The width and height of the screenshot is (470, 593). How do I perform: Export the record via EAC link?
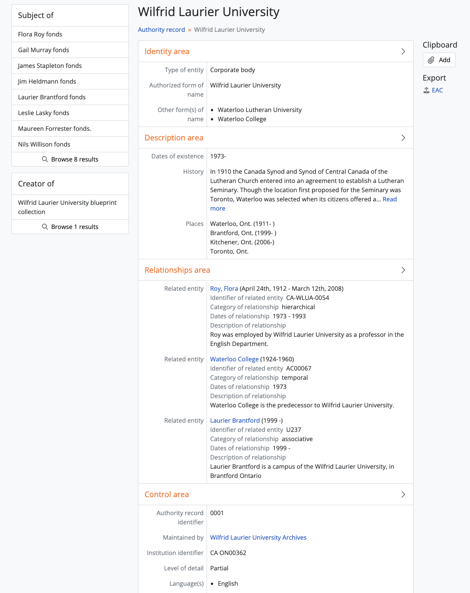click(x=437, y=90)
